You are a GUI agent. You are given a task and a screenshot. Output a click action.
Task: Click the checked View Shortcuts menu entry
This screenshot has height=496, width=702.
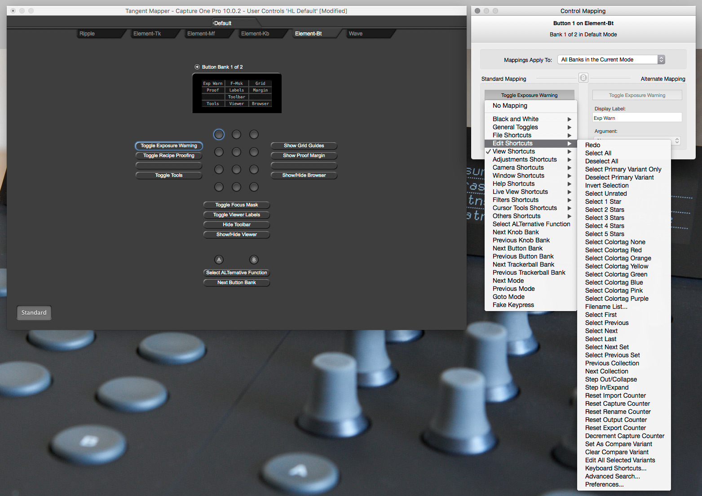[515, 151]
